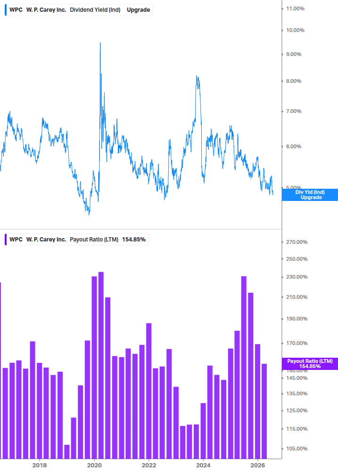The width and height of the screenshot is (338, 473).
Task: Click the 2024 label on the time axis
Action: coord(203,465)
